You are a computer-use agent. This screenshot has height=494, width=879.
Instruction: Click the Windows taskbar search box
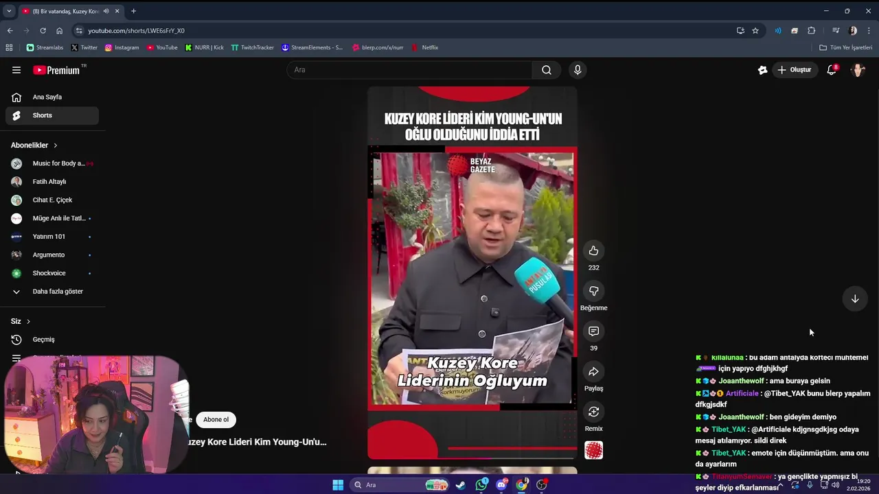coord(400,485)
